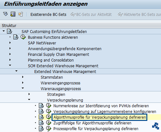Expand the Stammdaten tree node

[x=23, y=77]
